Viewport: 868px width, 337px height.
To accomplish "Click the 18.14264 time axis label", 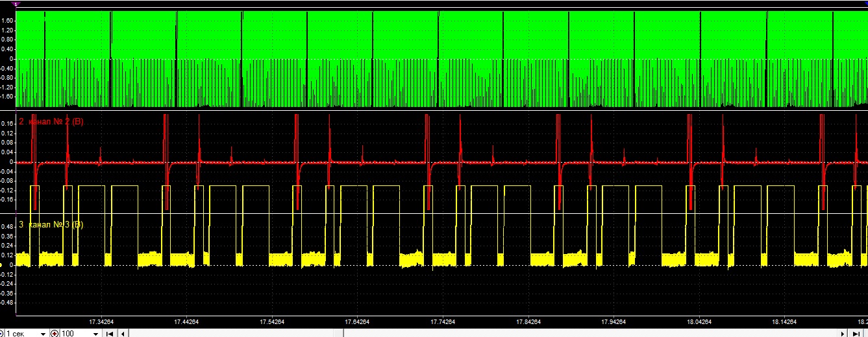I will pyautogui.click(x=784, y=321).
